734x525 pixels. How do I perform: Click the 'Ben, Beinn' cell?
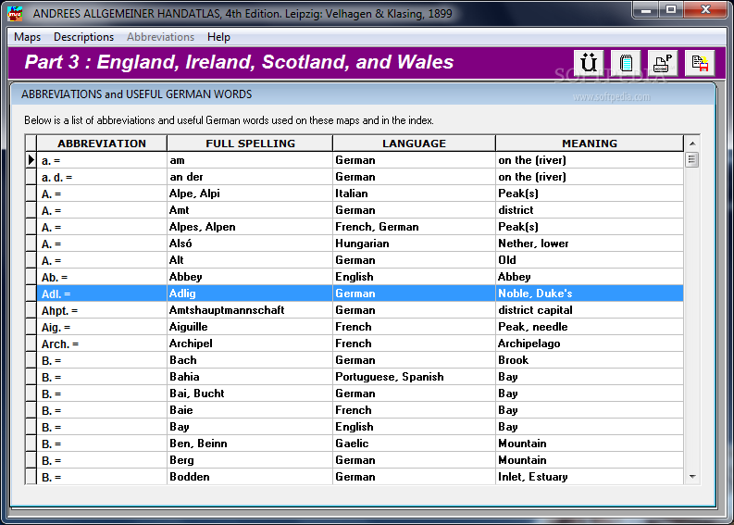(250, 444)
